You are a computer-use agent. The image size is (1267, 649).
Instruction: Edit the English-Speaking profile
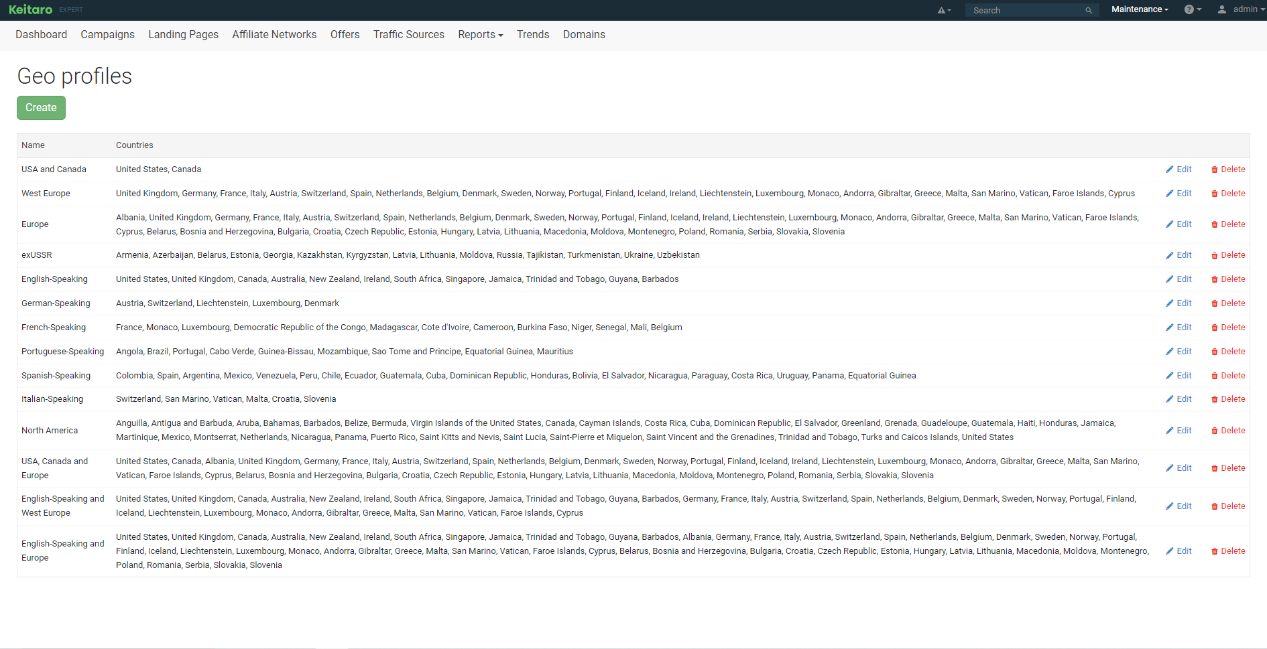(x=1179, y=279)
